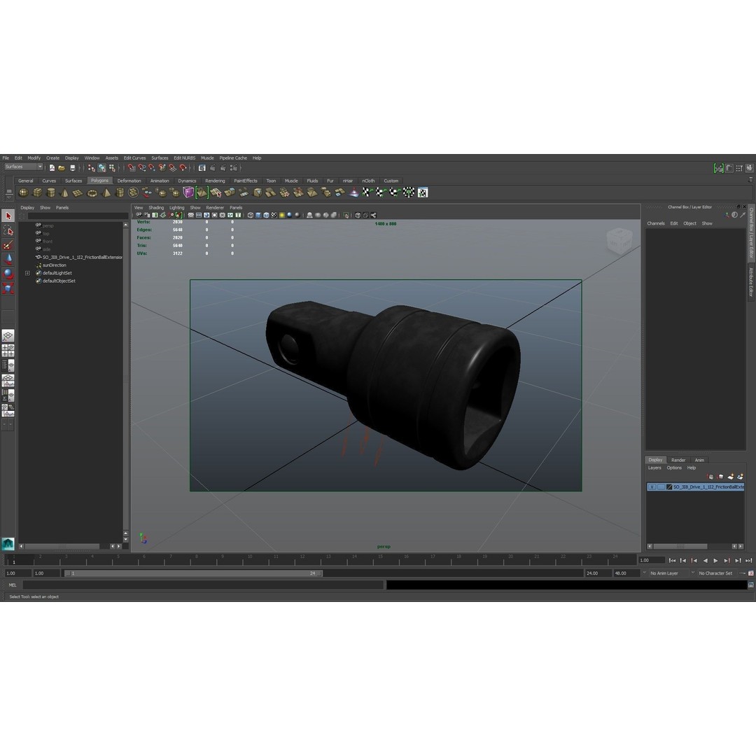
Task: Create a polygon sphere from shelf
Action: pos(23,192)
